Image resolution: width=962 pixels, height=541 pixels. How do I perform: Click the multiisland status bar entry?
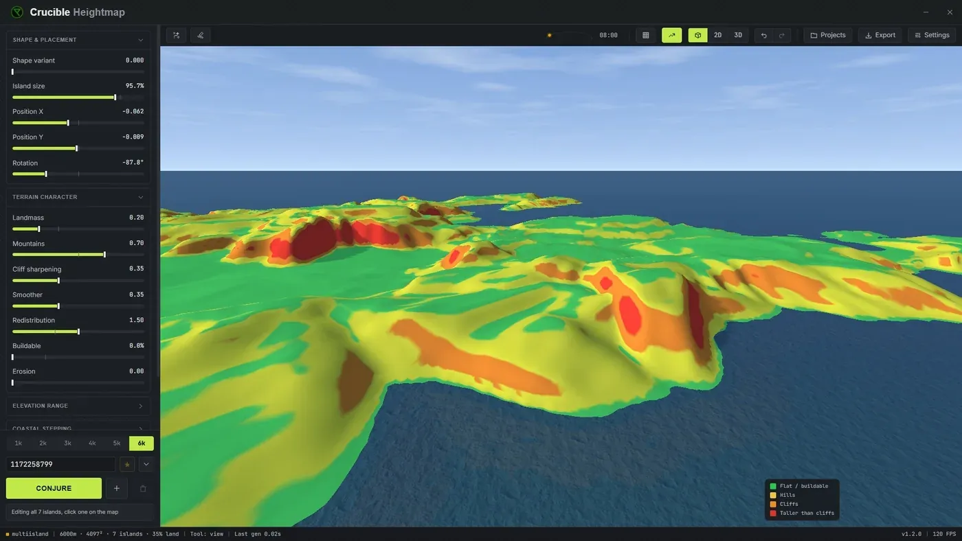click(27, 534)
